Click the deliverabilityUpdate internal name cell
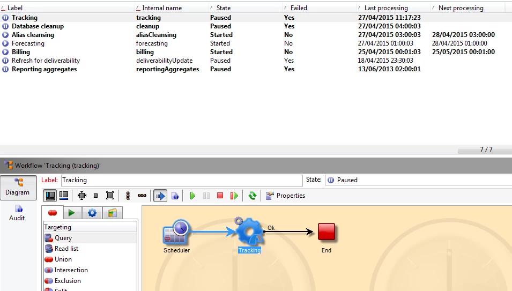This screenshot has height=291, width=512. [164, 61]
